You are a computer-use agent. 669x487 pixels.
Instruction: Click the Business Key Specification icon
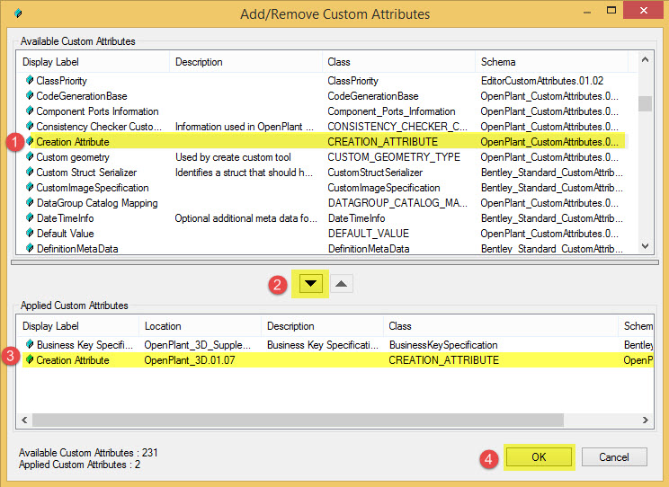click(x=30, y=344)
